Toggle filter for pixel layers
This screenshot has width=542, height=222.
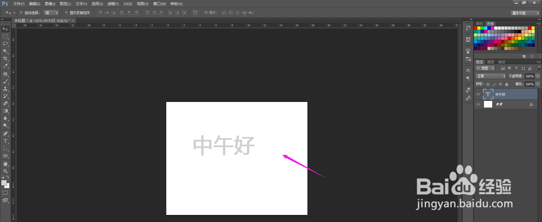pyautogui.click(x=503, y=68)
